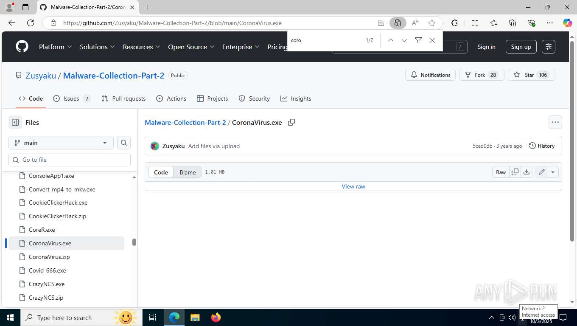The height and width of the screenshot is (326, 577).
Task: Open the main branch dropdown
Action: click(61, 143)
